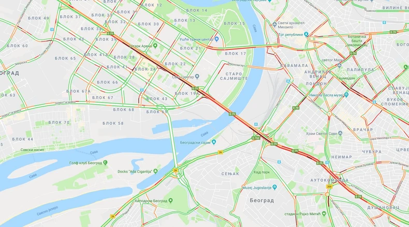Select the Никола Тесла музеј marker

(x=346, y=95)
